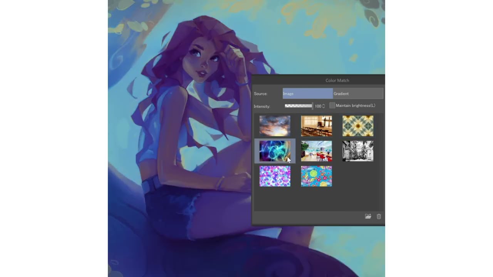Select the pink watercolor blobs reference
This screenshot has width=493, height=277.
(x=275, y=176)
